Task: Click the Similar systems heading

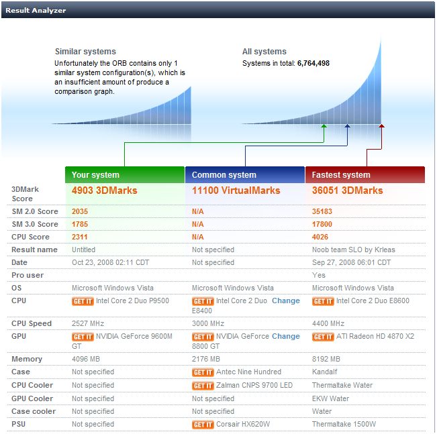Action: [85, 52]
